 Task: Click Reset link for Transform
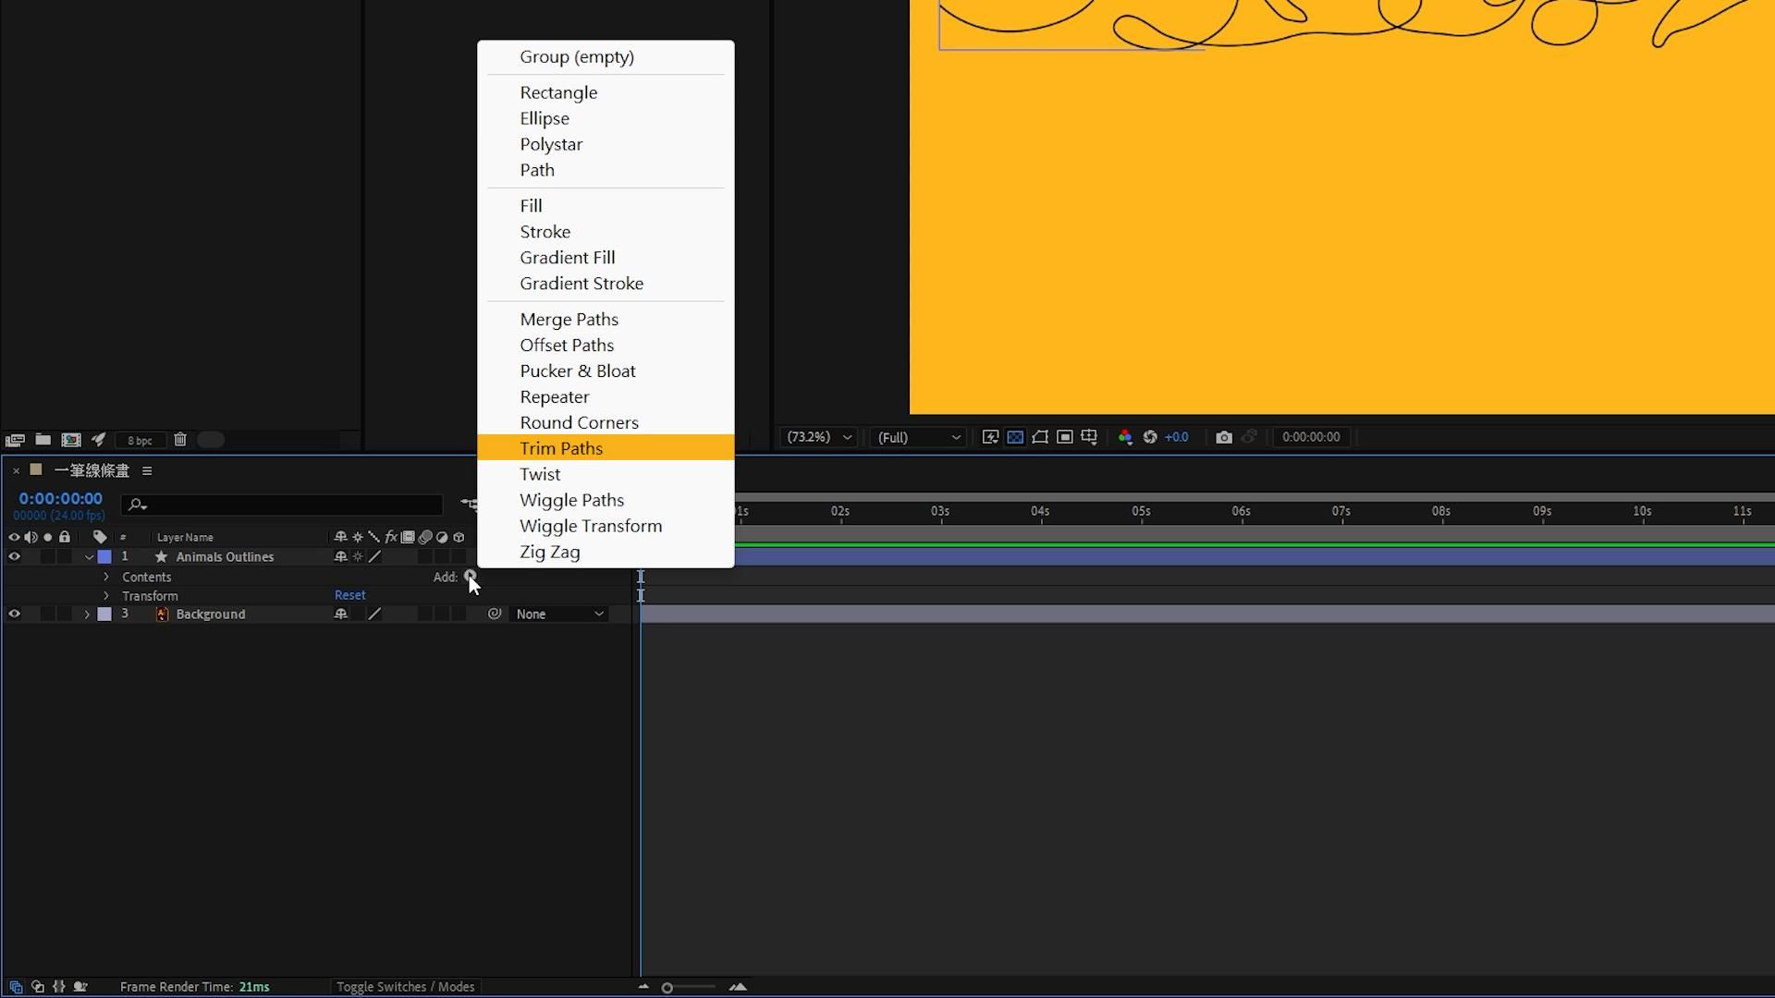tap(349, 595)
